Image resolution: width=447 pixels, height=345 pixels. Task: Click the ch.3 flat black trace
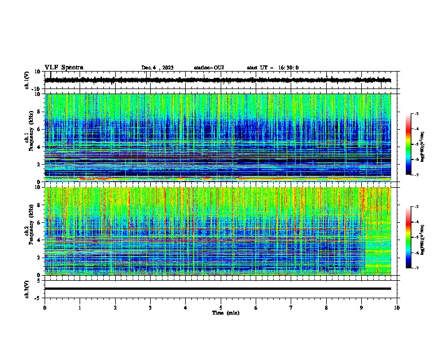pos(218,289)
